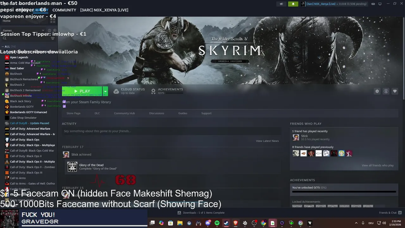Select Cake Shop Simulator in the library
The image size is (405, 228).
coord(23,118)
